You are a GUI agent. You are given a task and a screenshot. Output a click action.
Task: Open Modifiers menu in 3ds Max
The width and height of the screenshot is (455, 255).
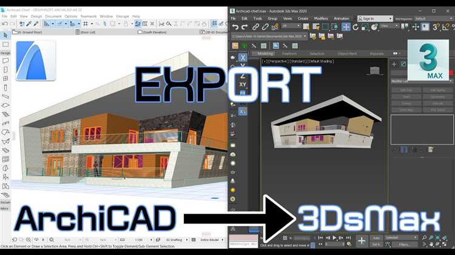321,18
